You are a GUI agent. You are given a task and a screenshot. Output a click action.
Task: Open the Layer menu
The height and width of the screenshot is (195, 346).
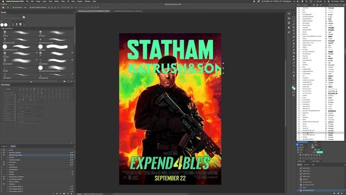[44, 1]
